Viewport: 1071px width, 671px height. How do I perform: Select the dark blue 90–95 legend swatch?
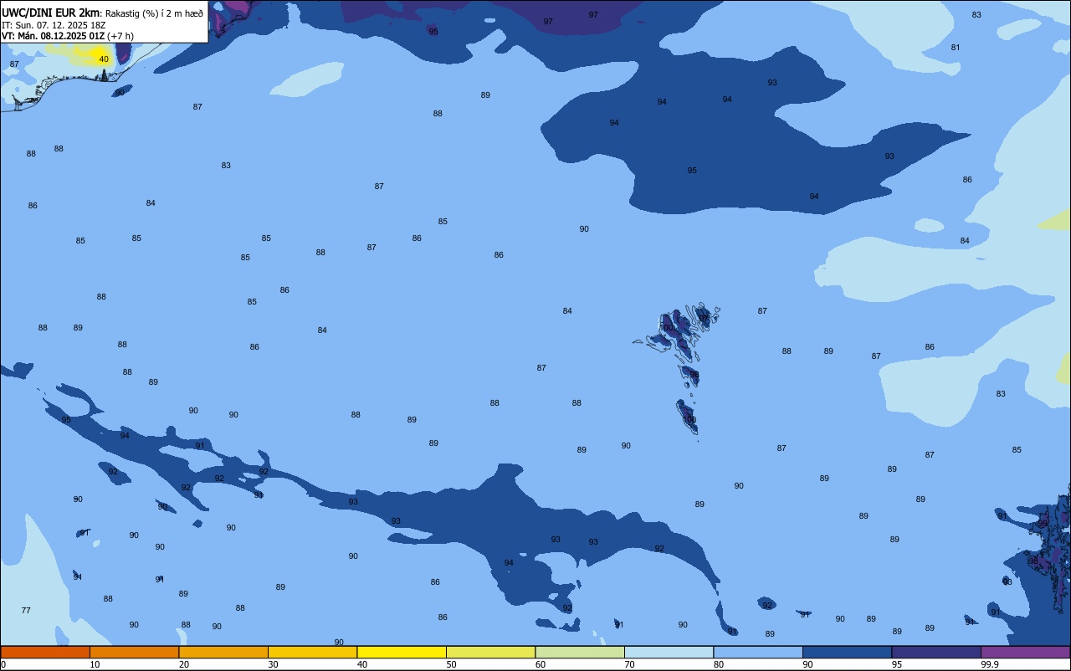(x=847, y=652)
